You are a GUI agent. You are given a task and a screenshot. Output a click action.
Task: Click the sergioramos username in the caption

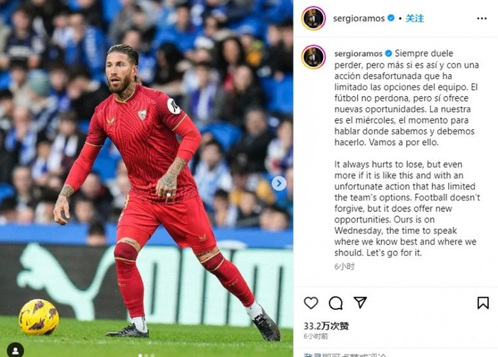point(359,53)
